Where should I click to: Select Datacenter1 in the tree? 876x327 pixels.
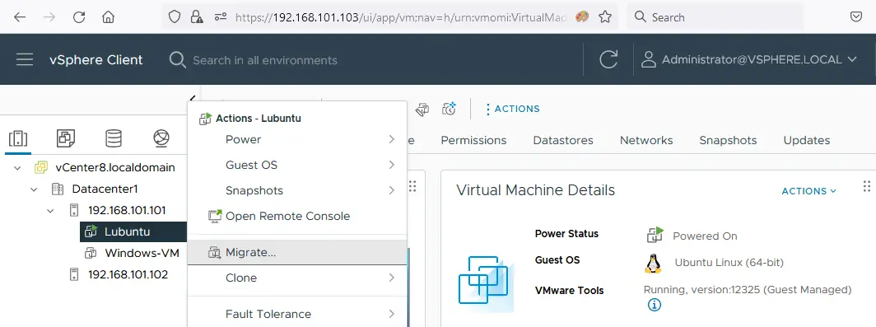[105, 189]
